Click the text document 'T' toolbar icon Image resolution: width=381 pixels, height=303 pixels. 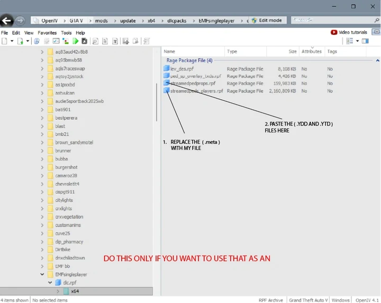tap(115, 41)
